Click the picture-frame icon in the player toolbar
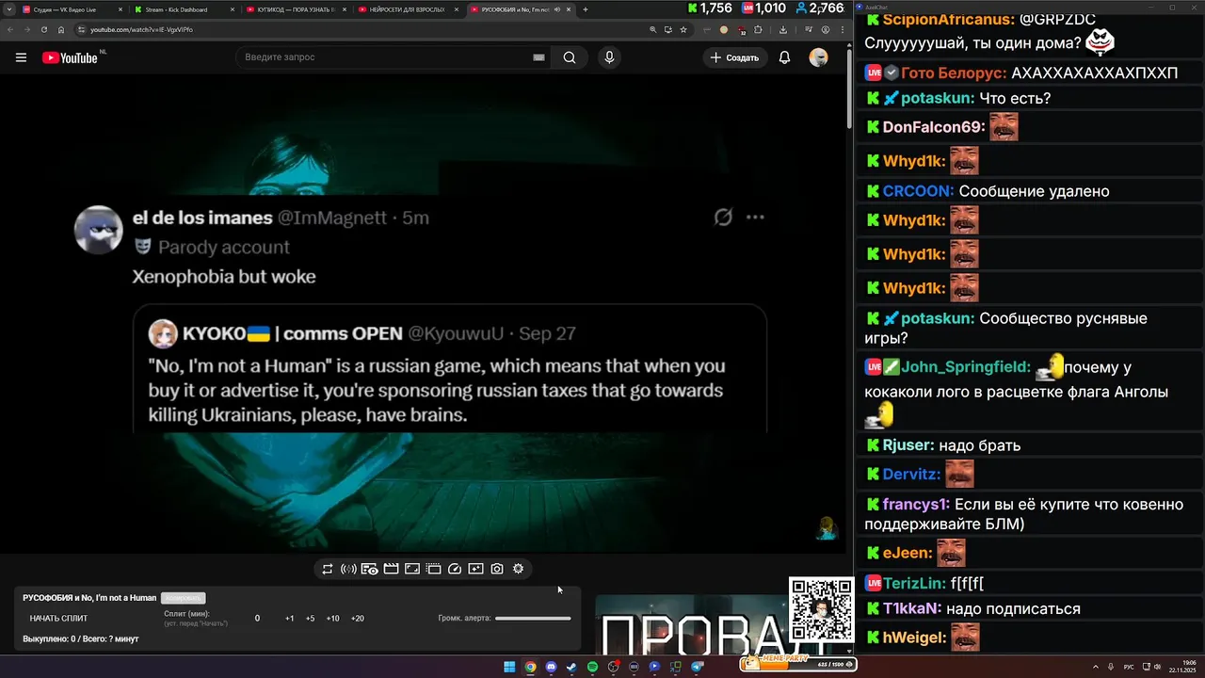 pyautogui.click(x=412, y=569)
